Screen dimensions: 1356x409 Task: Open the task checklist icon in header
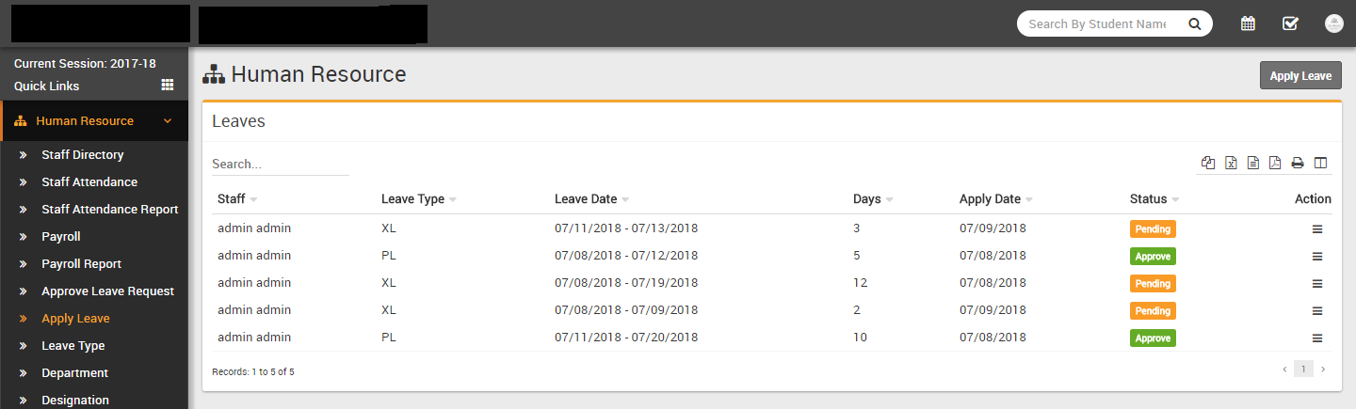pyautogui.click(x=1290, y=24)
